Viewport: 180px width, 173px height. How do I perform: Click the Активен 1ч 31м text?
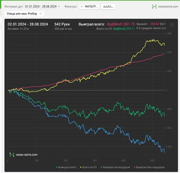click(18, 29)
